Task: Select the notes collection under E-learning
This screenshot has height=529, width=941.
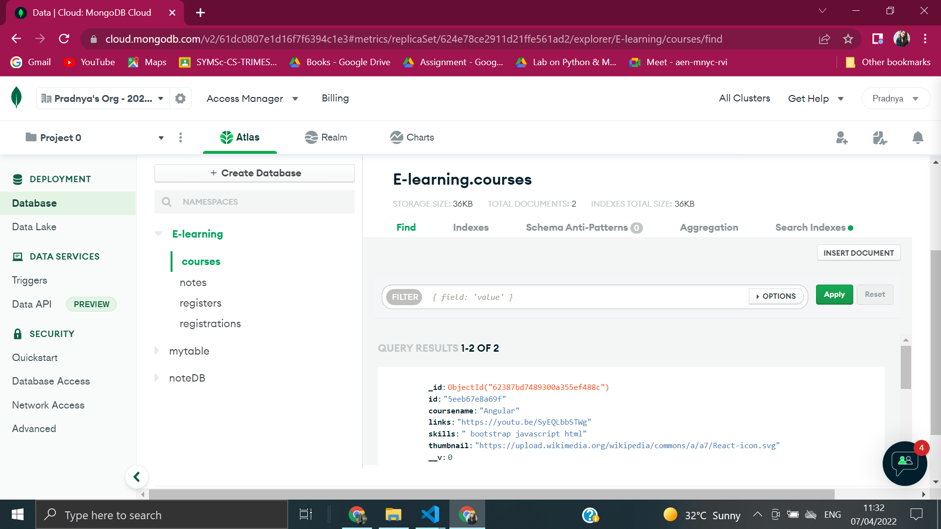Action: click(x=193, y=282)
